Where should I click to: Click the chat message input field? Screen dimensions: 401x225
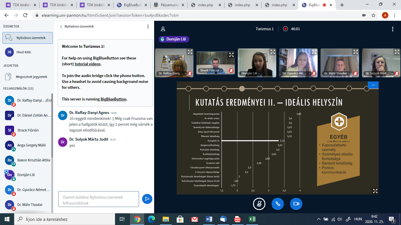pyautogui.click(x=99, y=199)
